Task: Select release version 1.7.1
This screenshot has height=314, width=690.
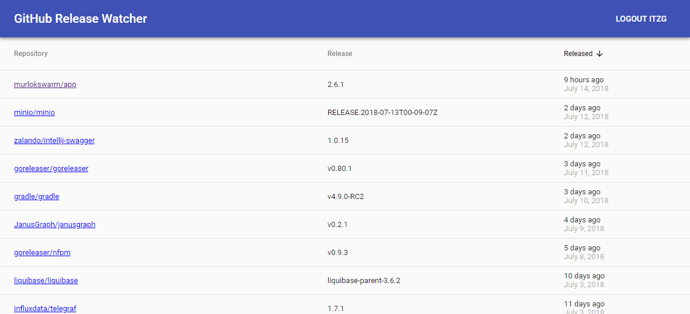Action: pos(335,309)
